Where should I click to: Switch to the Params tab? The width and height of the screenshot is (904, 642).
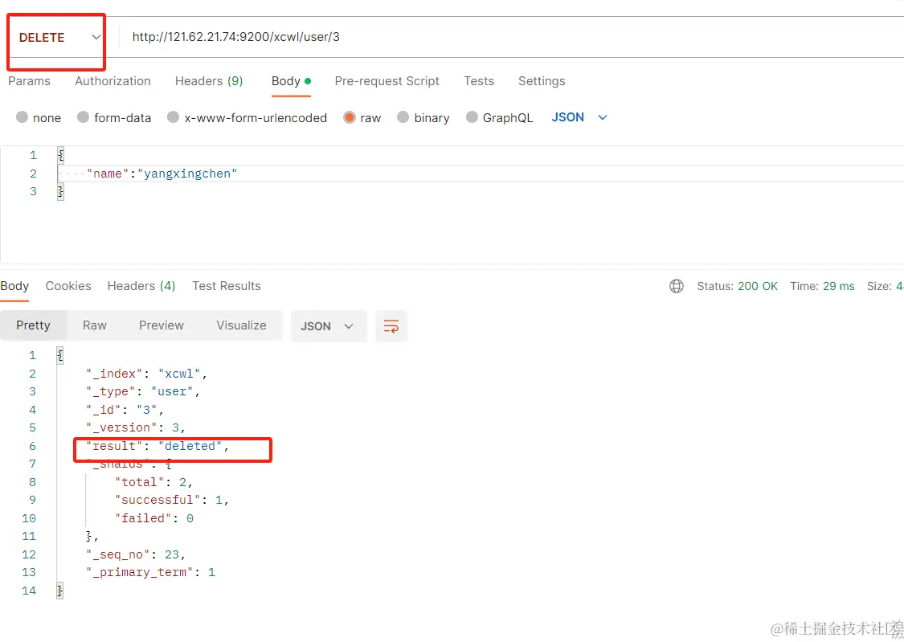click(30, 81)
